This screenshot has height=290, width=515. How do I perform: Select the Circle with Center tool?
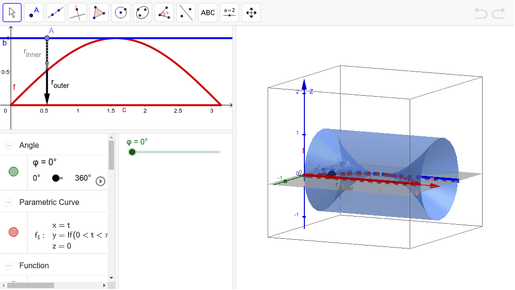(120, 12)
